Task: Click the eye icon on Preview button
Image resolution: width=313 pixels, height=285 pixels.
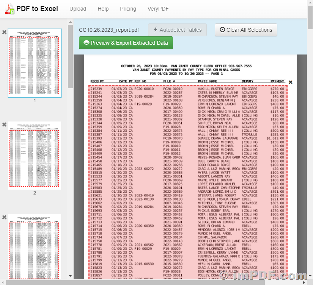Action: 86,42
